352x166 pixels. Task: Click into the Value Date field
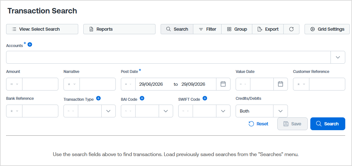262,84
